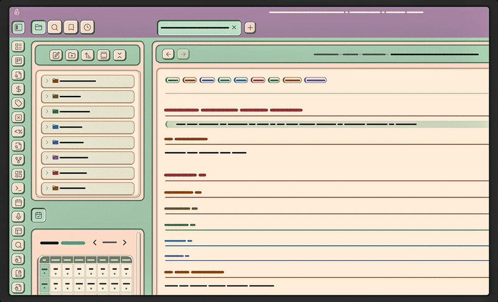Expand the green folder chevron

pyautogui.click(x=47, y=111)
